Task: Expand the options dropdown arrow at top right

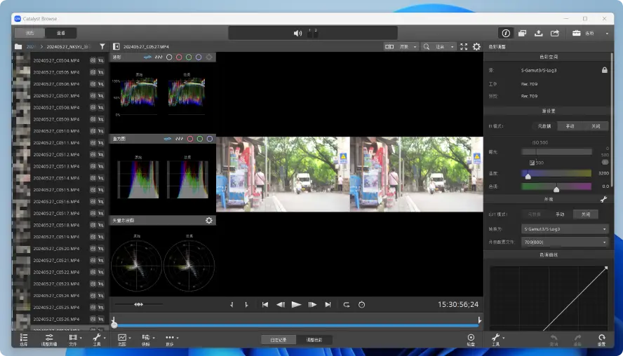Action: pos(607,34)
